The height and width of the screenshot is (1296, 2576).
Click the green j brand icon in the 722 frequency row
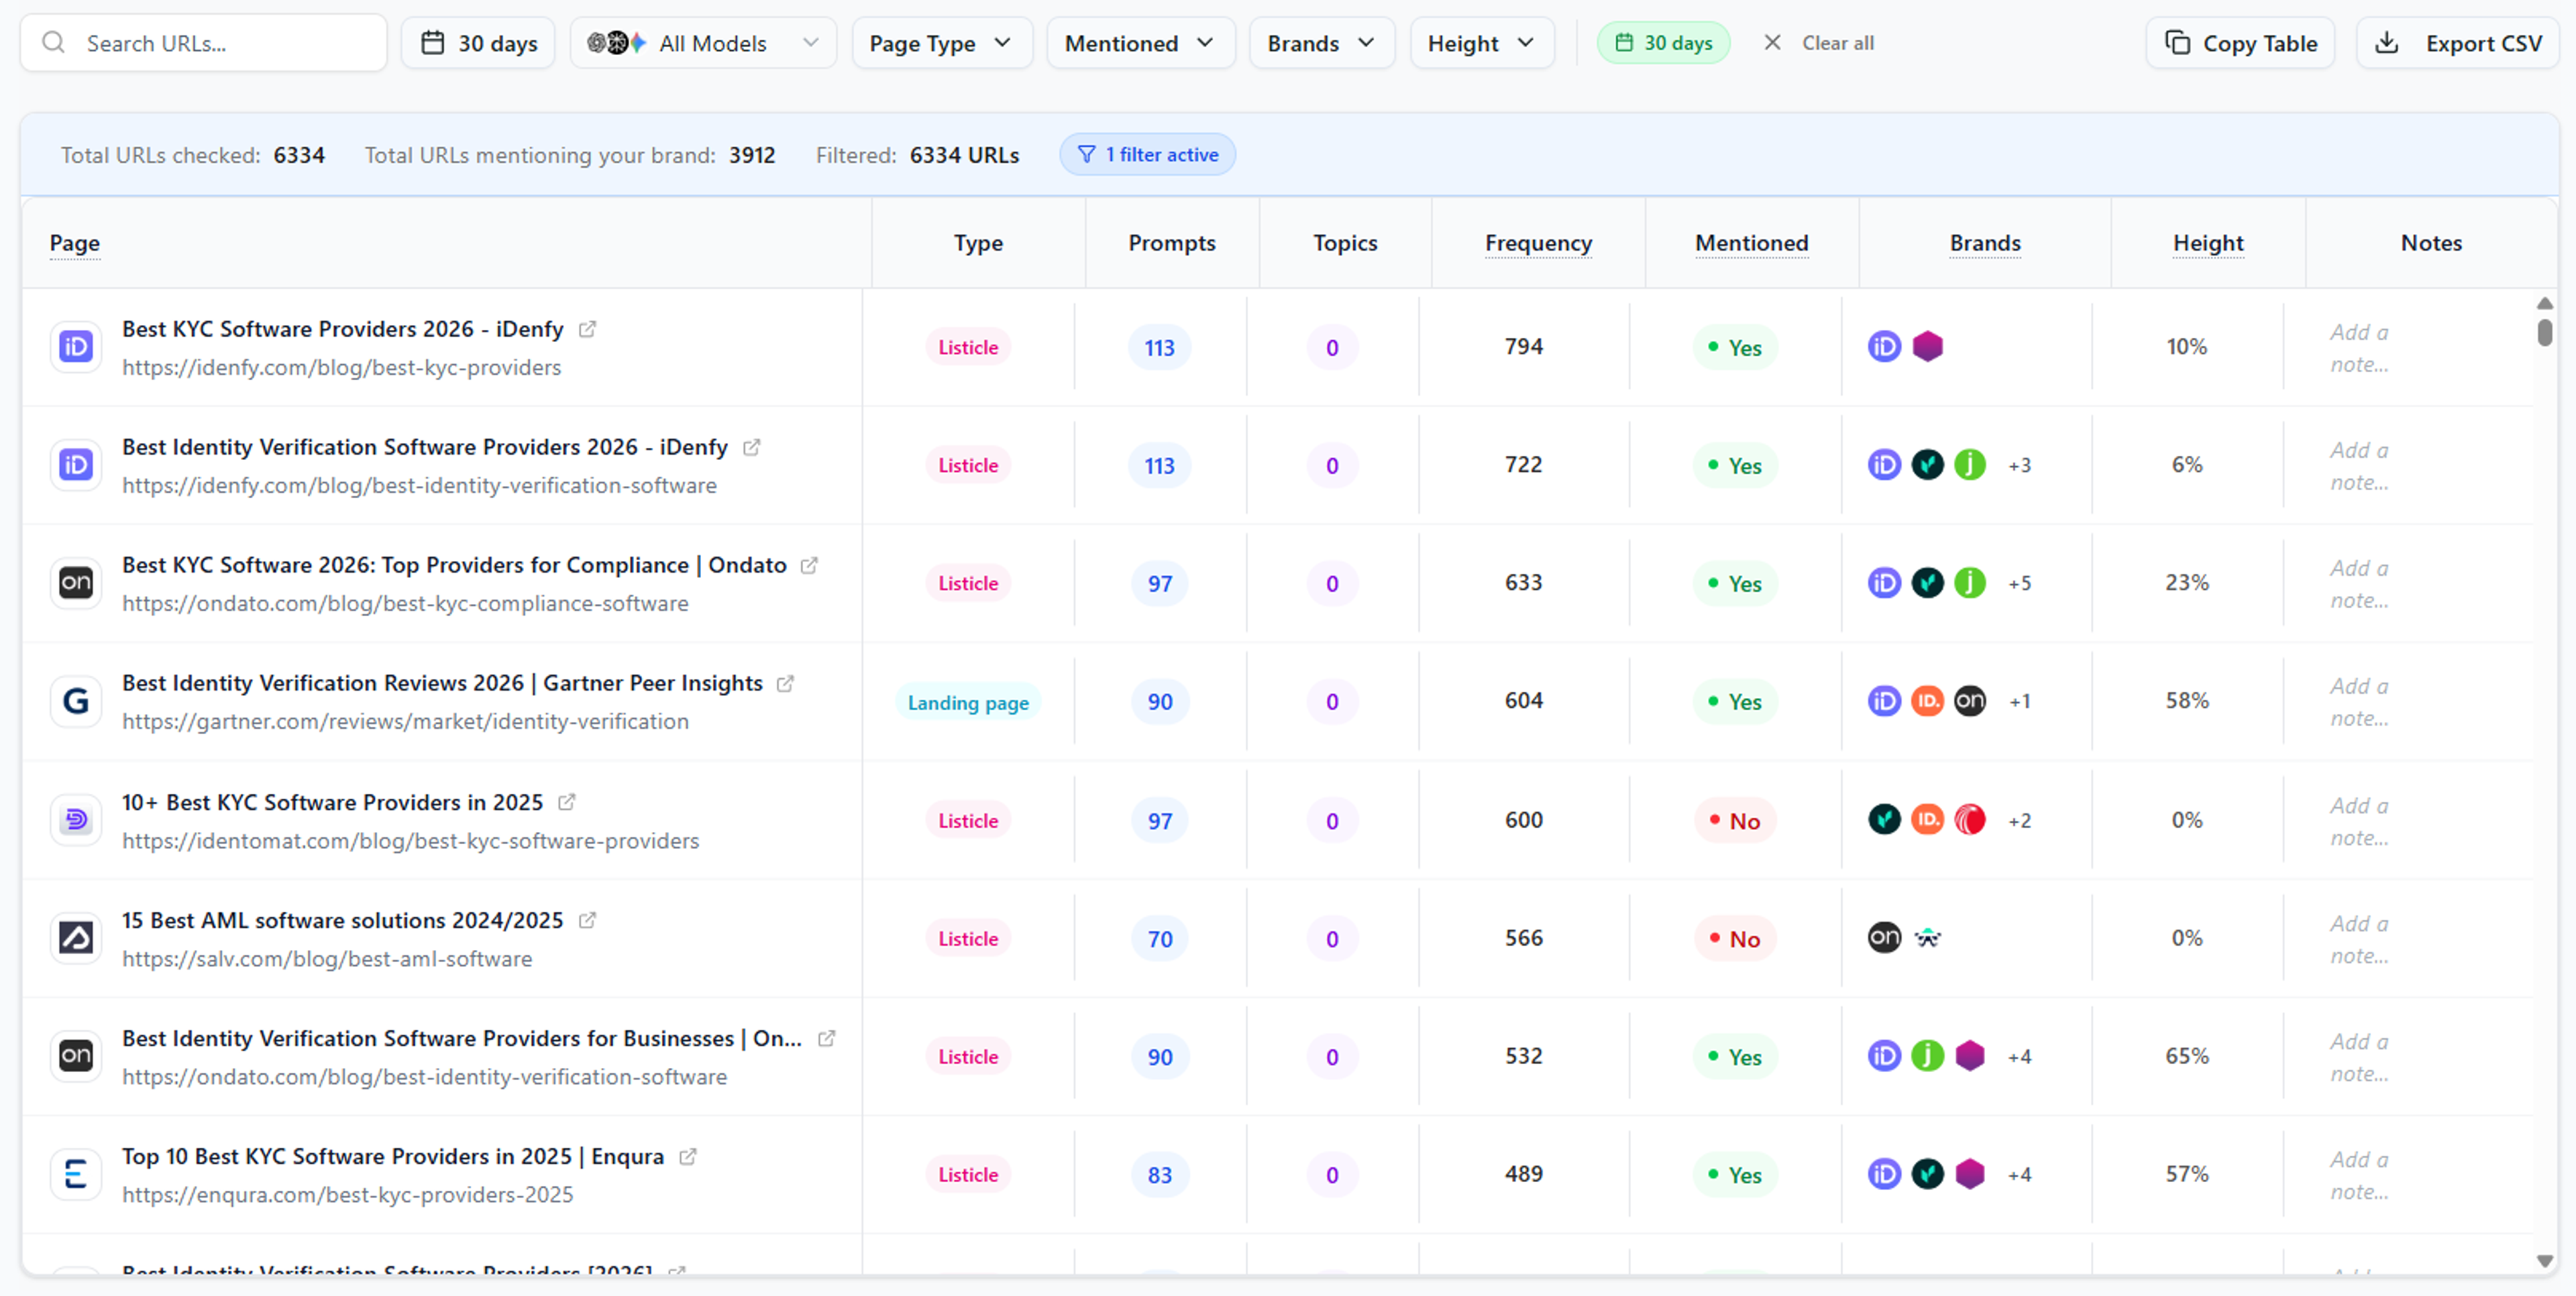(x=1970, y=465)
